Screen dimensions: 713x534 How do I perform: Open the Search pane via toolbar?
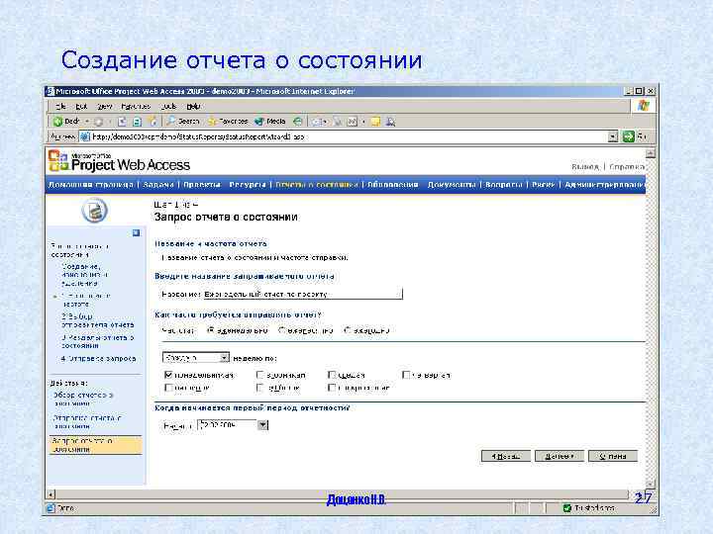[183, 122]
